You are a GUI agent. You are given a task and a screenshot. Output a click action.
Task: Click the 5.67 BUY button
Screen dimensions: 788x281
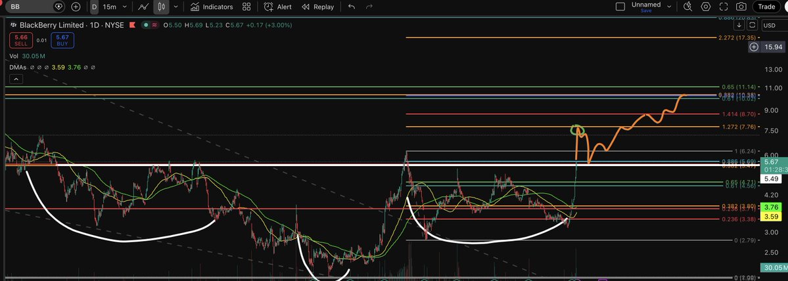(x=64, y=40)
